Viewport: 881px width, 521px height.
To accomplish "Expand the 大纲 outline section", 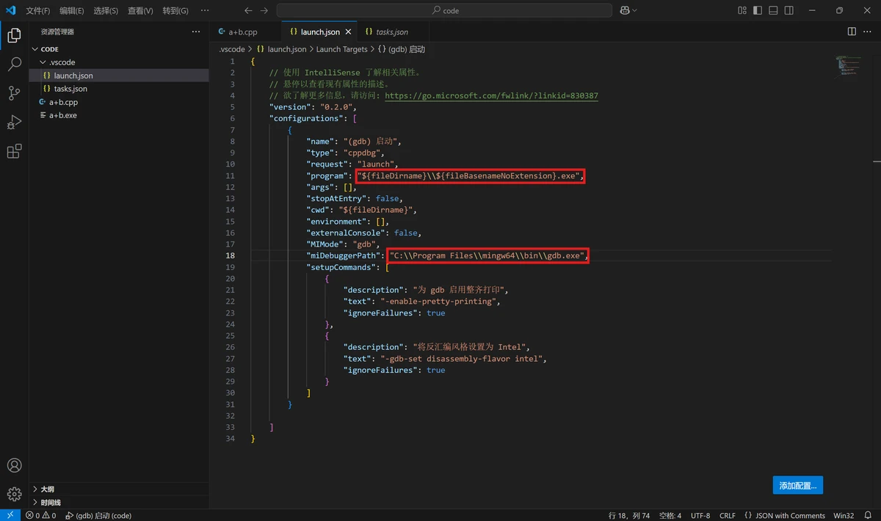I will (47, 489).
